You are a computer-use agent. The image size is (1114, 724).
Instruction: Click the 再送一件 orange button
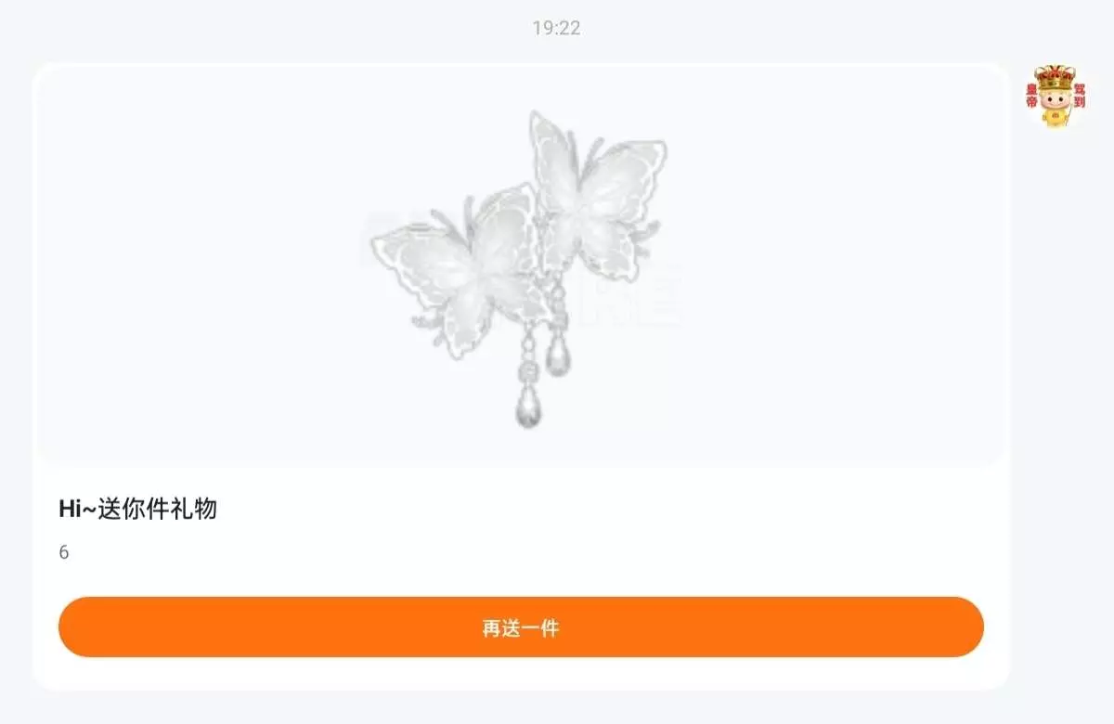click(521, 627)
